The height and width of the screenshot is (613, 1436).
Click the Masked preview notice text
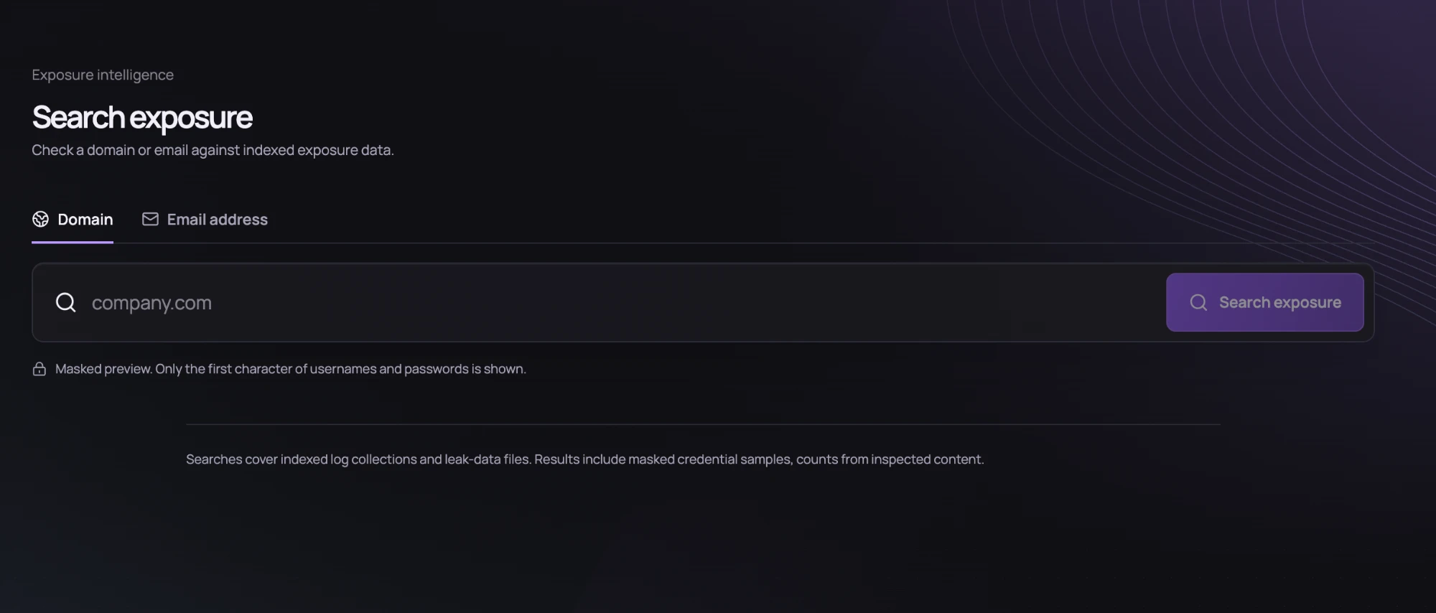click(291, 369)
